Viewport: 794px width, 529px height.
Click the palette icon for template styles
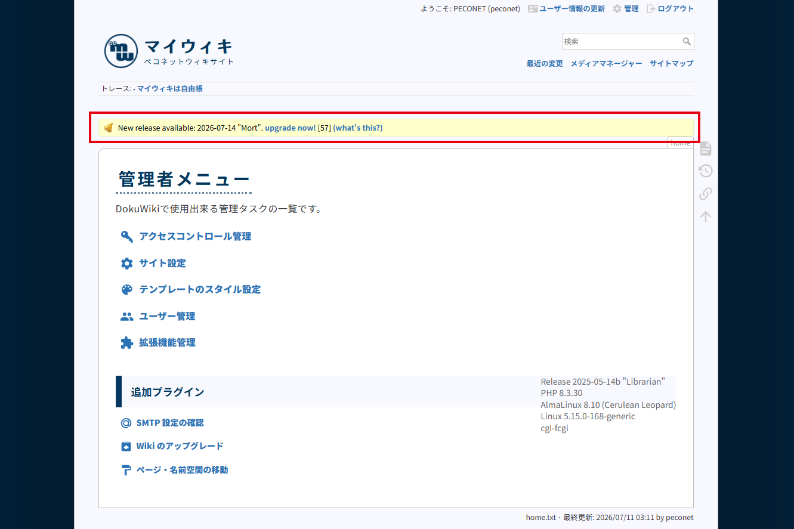[126, 290]
